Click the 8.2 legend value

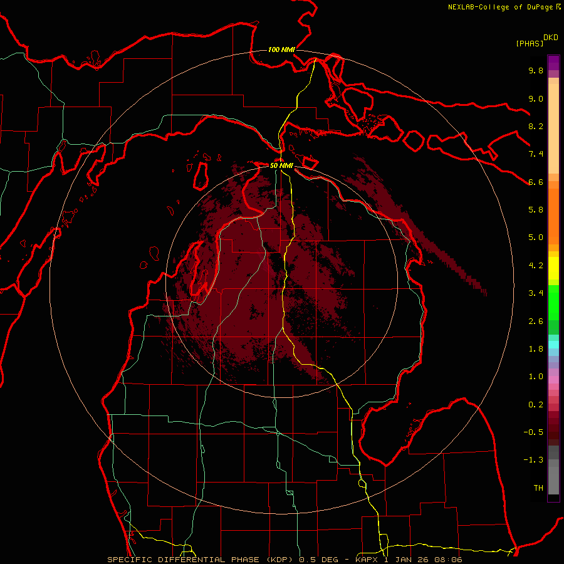536,127
